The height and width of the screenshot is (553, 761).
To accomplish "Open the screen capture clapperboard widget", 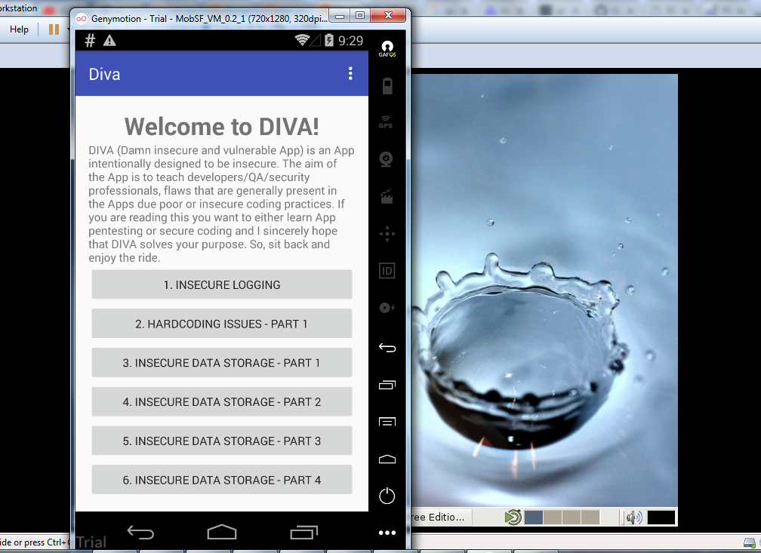I will 387,197.
